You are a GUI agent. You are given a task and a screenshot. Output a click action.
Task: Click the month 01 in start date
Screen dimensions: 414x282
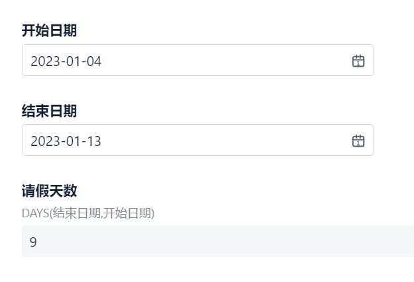pos(73,61)
